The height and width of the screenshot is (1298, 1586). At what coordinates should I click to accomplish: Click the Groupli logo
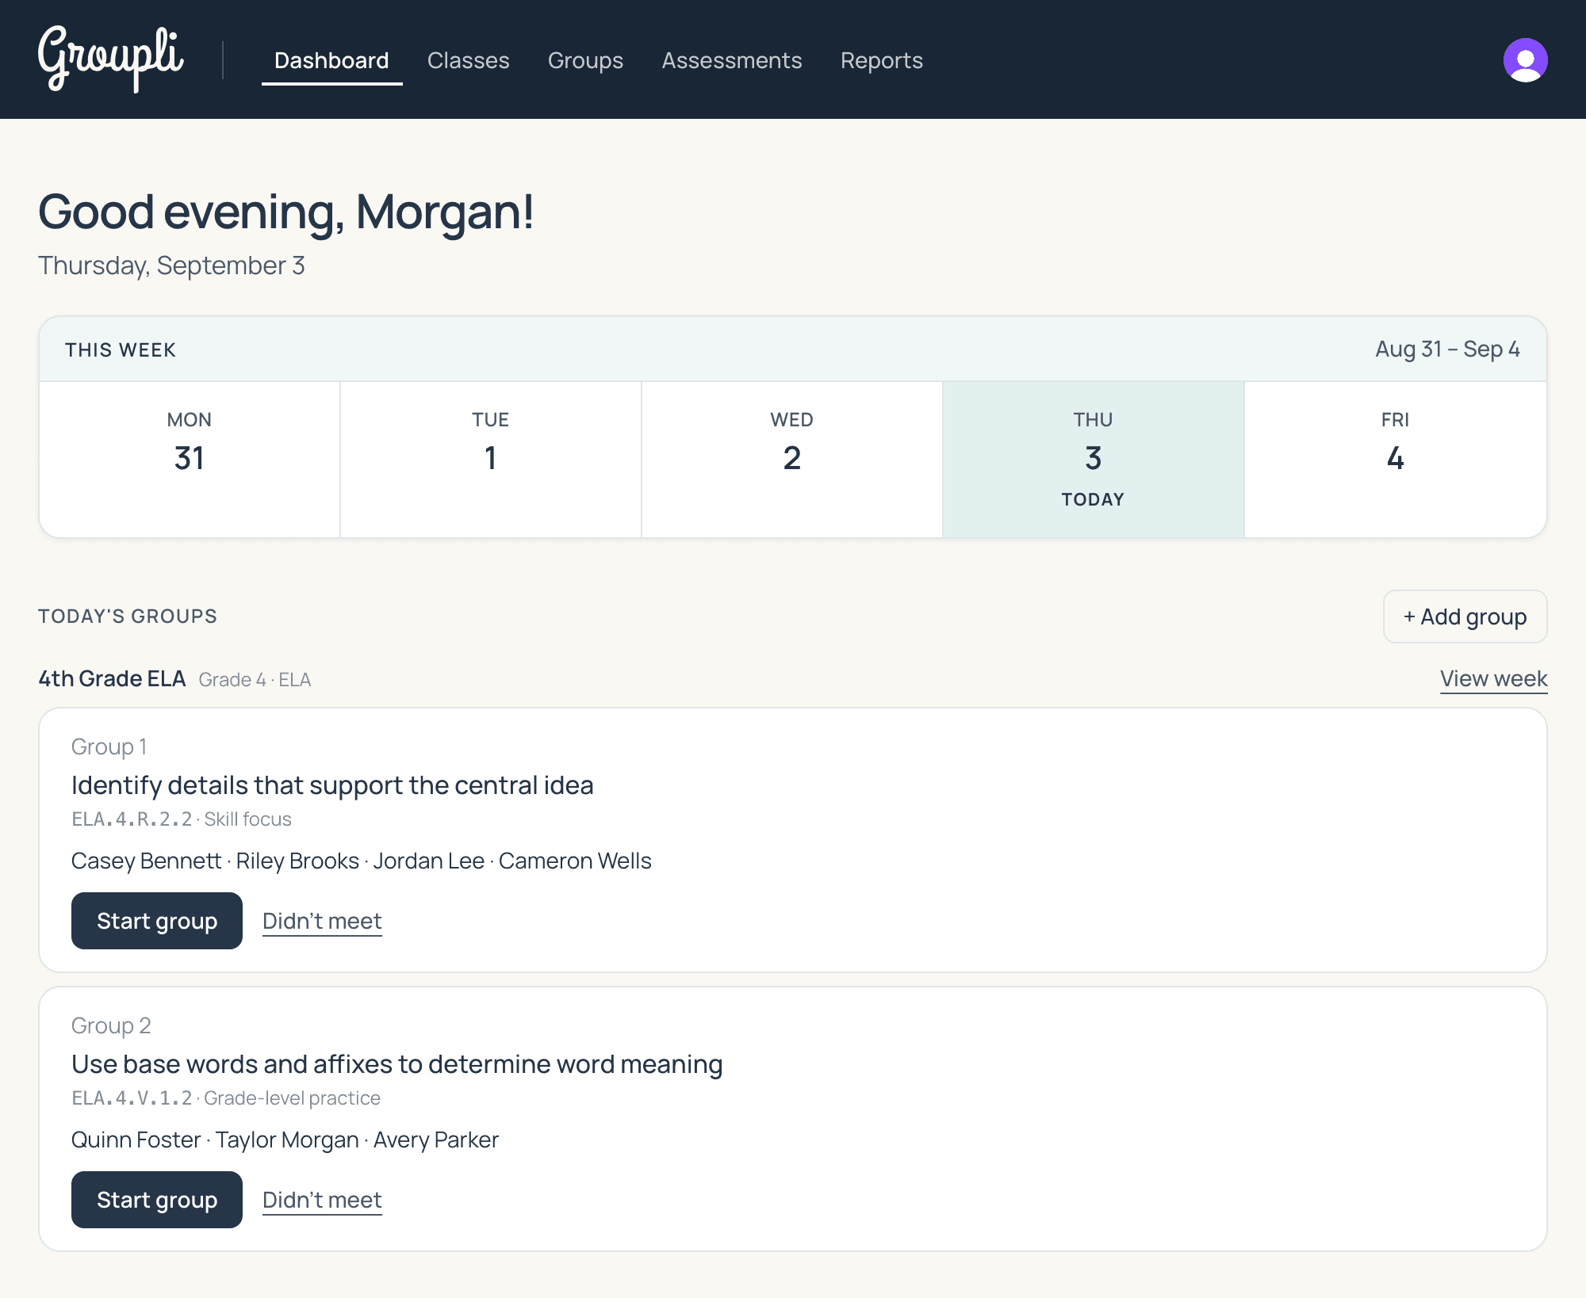111,59
